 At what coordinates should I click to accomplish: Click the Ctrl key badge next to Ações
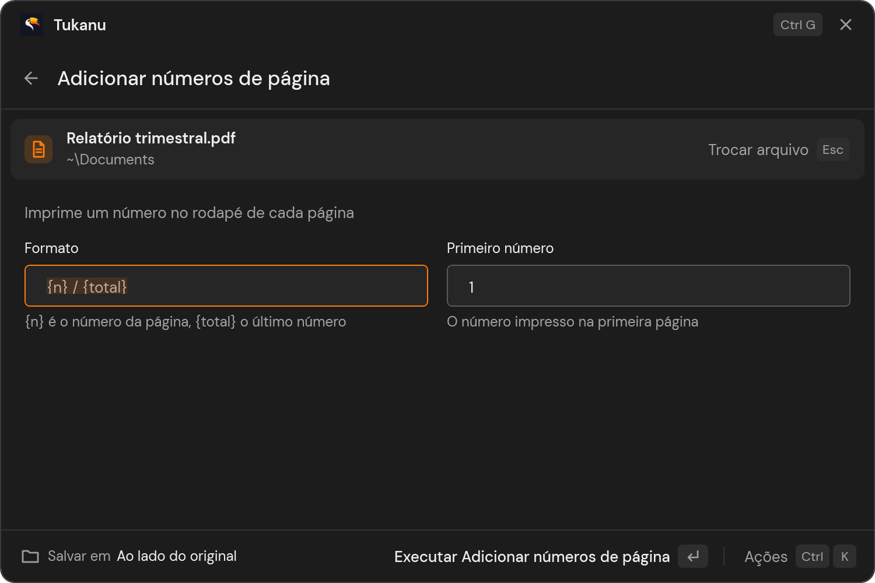813,556
